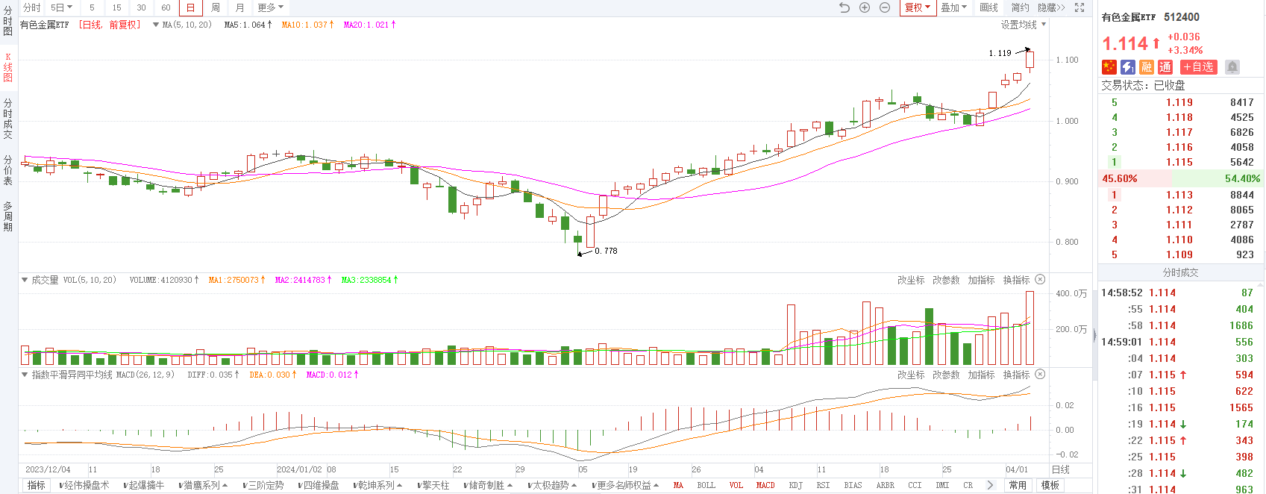The image size is (1266, 494).
Task: Open the 分时成交 sidebar tab
Action: point(7,119)
